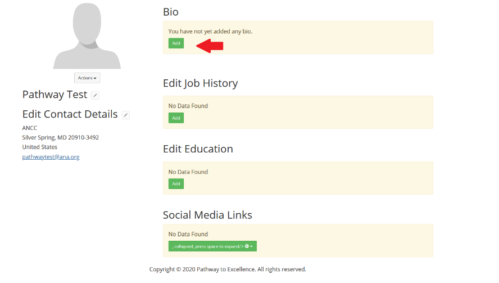Click the ANCC organization name

30,128
